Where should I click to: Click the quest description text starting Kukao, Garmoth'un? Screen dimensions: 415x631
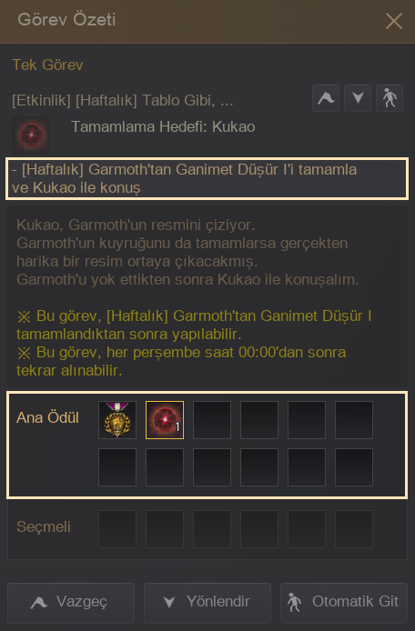pos(187,252)
